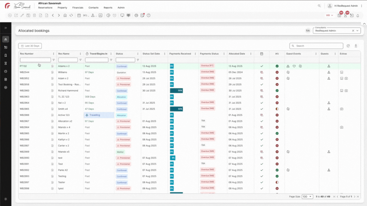Expand the Consultants dropdown arrow
Viewport: 367px width, 206px height.
pos(357,31)
